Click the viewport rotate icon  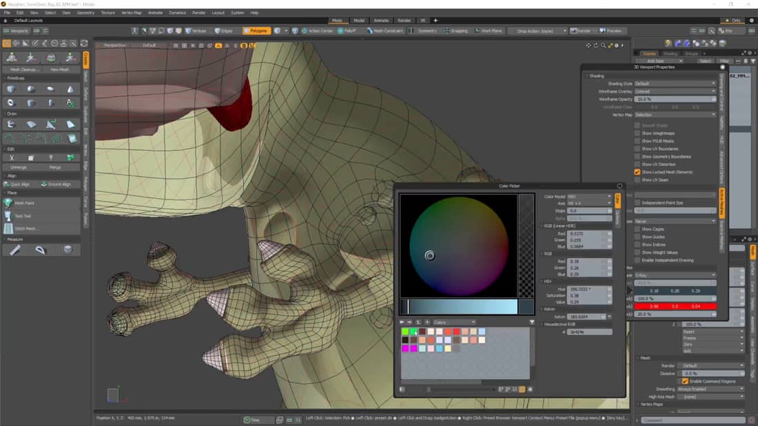click(595, 45)
